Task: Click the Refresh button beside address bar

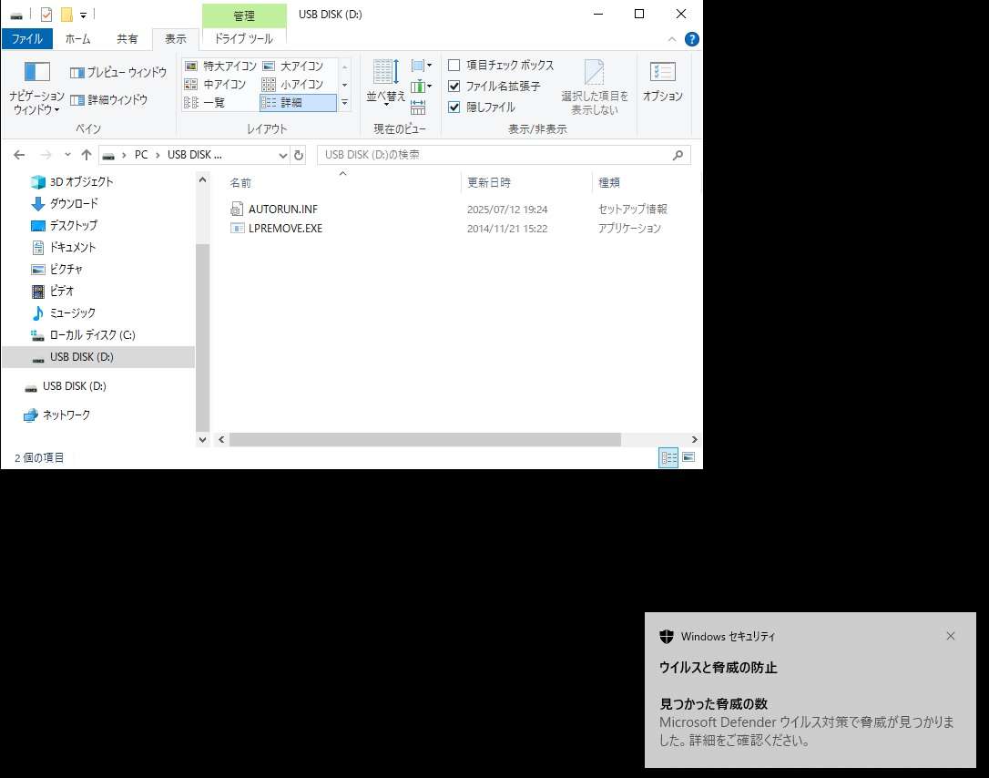Action: [x=299, y=155]
